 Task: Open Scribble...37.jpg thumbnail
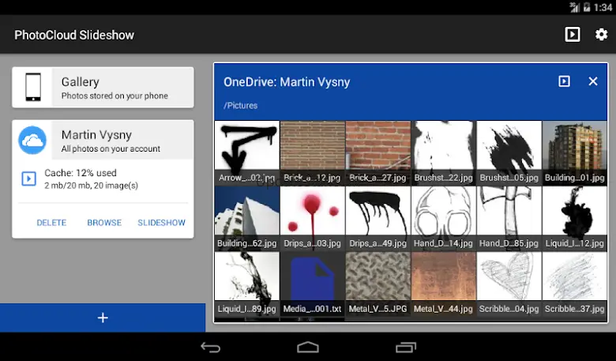click(x=574, y=284)
